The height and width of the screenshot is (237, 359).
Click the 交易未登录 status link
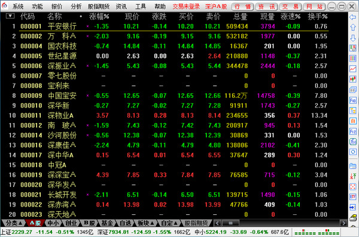click(186, 7)
